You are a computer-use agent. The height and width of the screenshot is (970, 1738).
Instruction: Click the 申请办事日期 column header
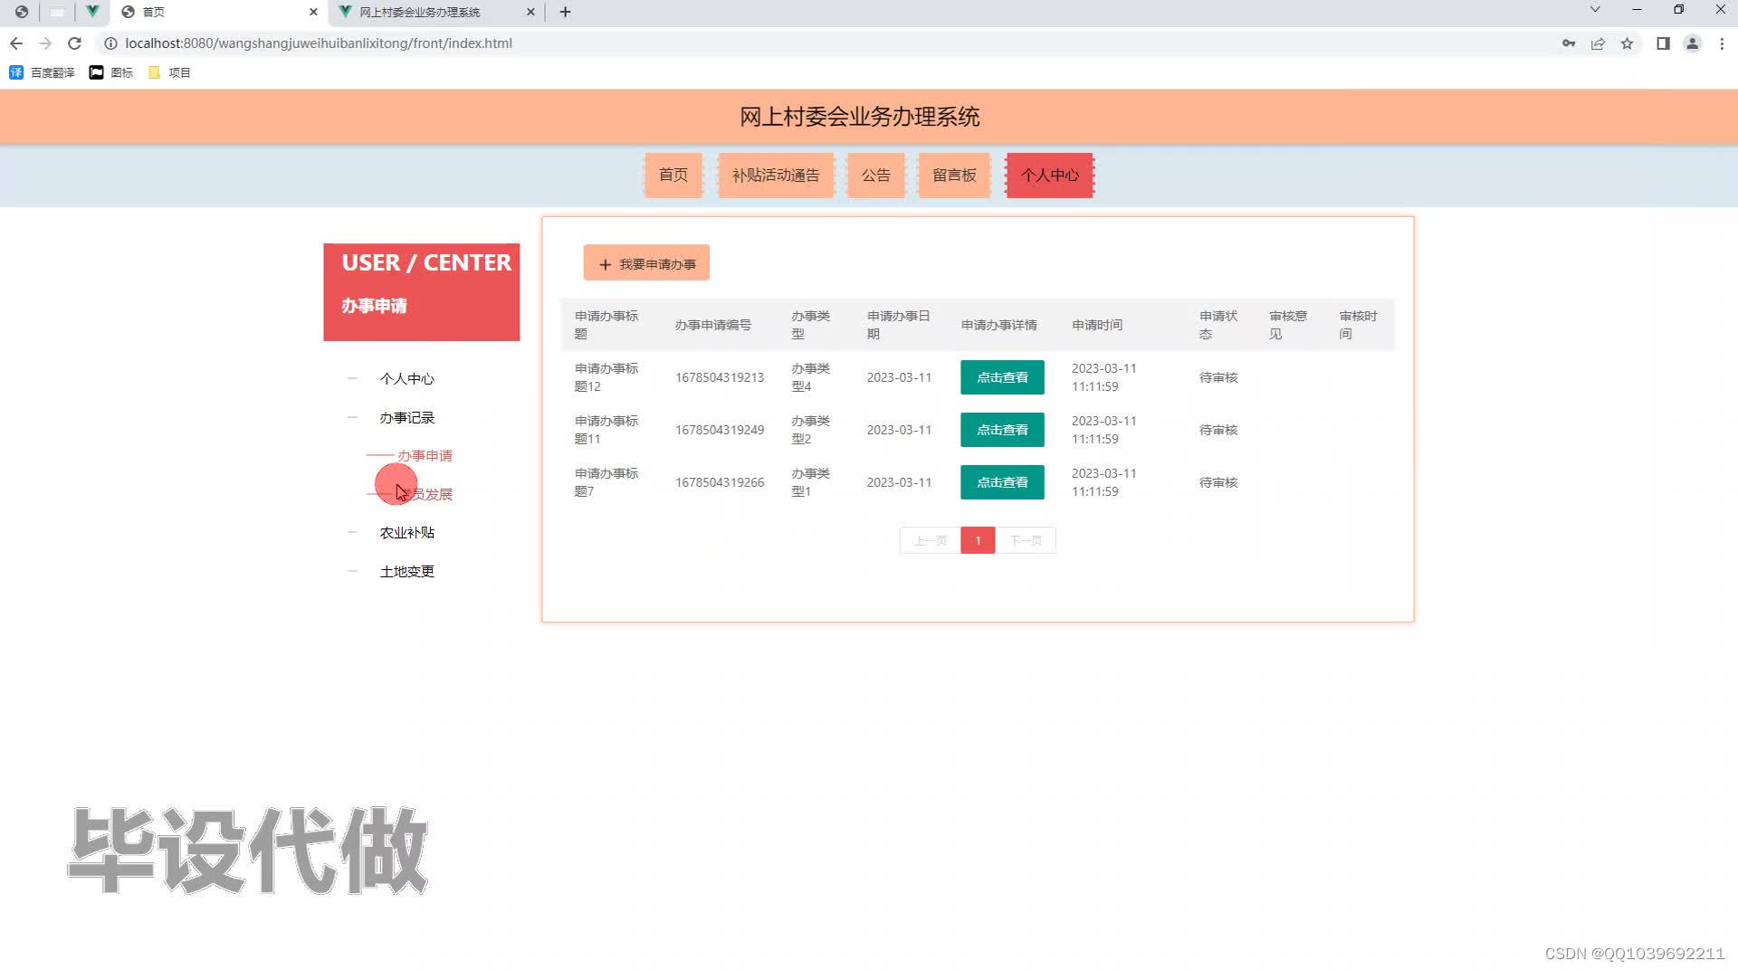coord(898,325)
